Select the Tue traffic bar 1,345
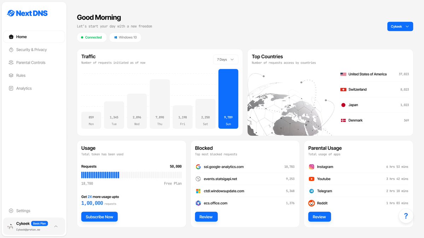 click(114, 115)
